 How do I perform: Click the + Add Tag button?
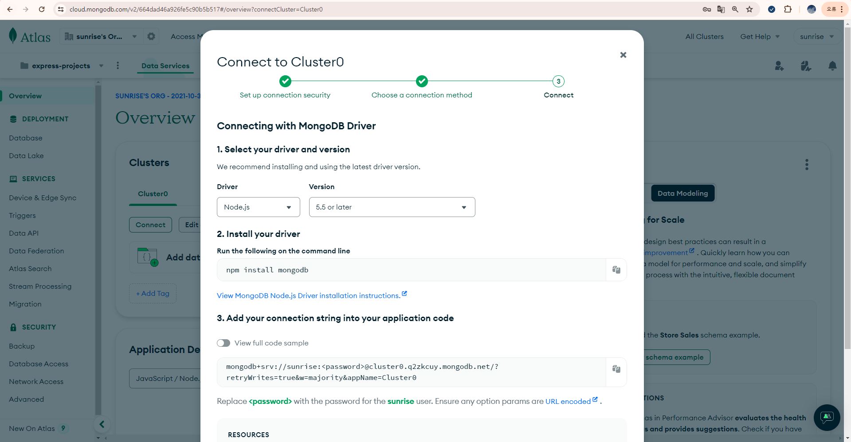tap(153, 293)
